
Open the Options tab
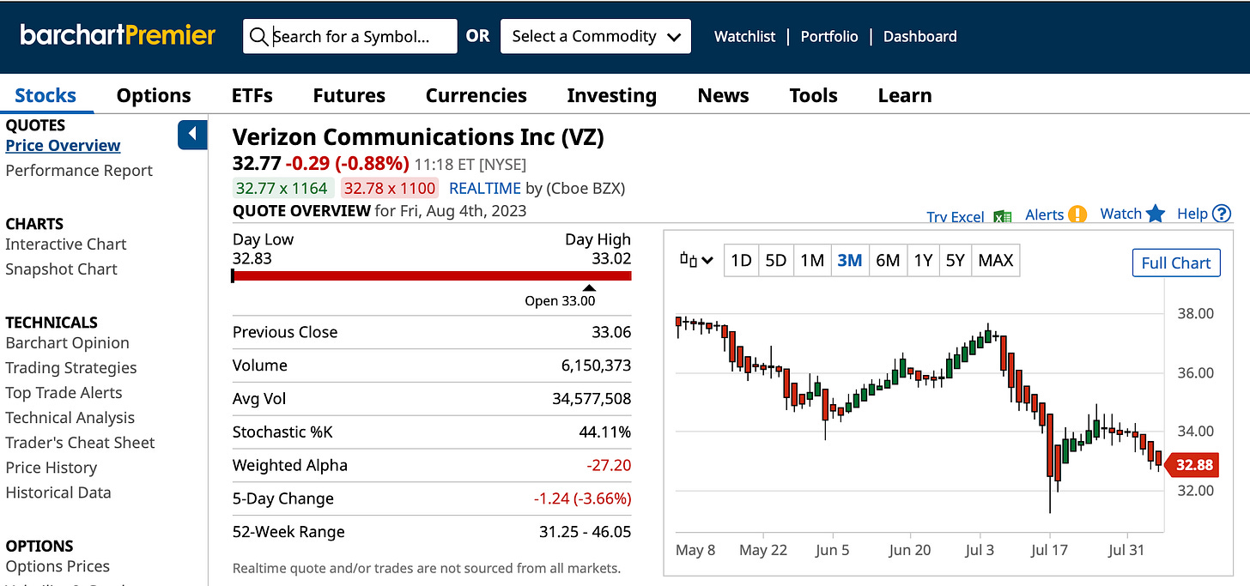tap(154, 95)
